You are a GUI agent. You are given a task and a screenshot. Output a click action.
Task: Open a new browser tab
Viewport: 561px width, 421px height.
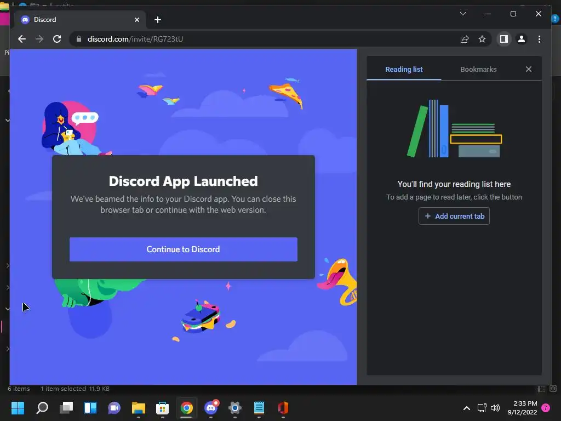(x=158, y=20)
